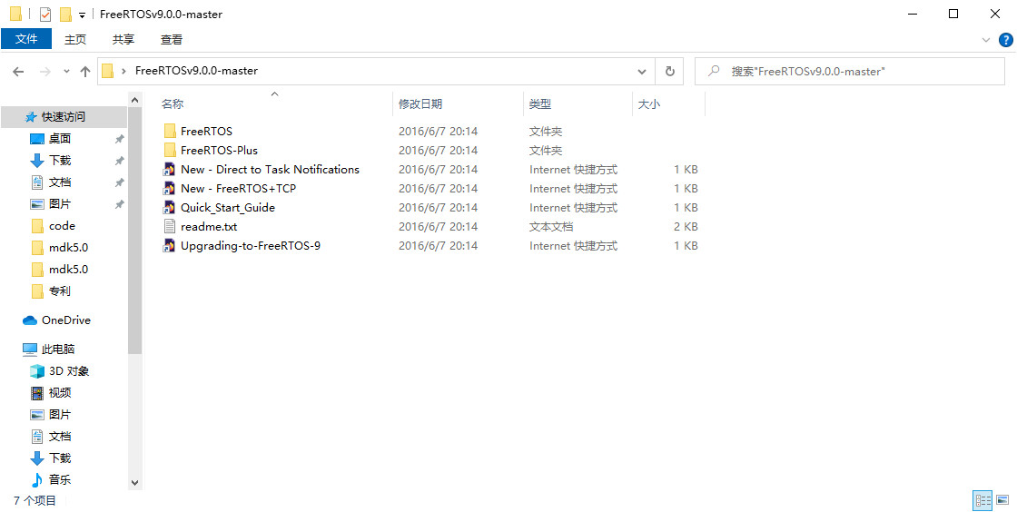Expand the address bar history dropdown
1017x512 pixels.
click(x=641, y=72)
